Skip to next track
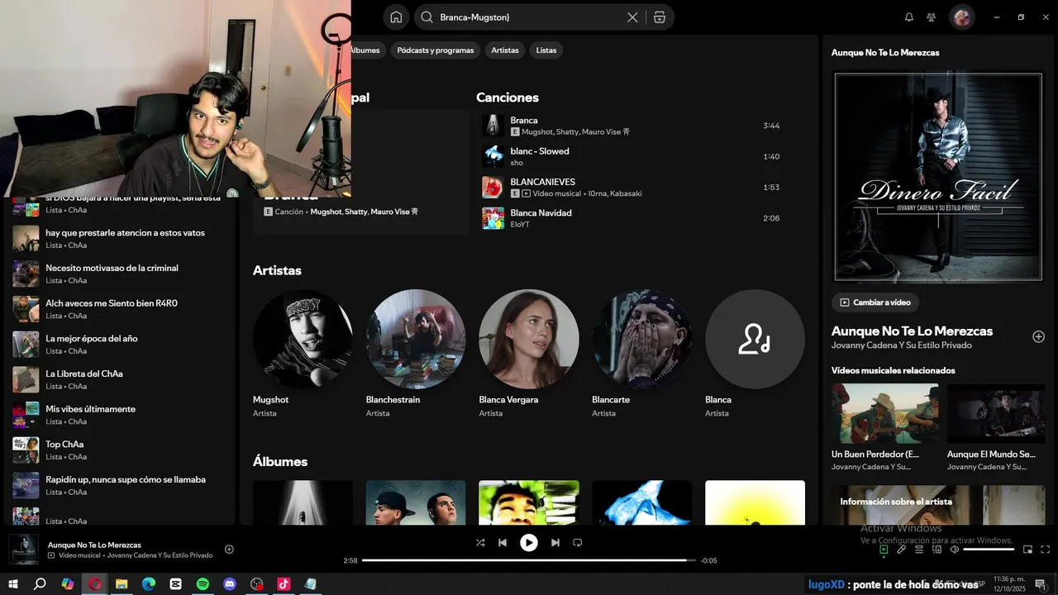 (555, 543)
